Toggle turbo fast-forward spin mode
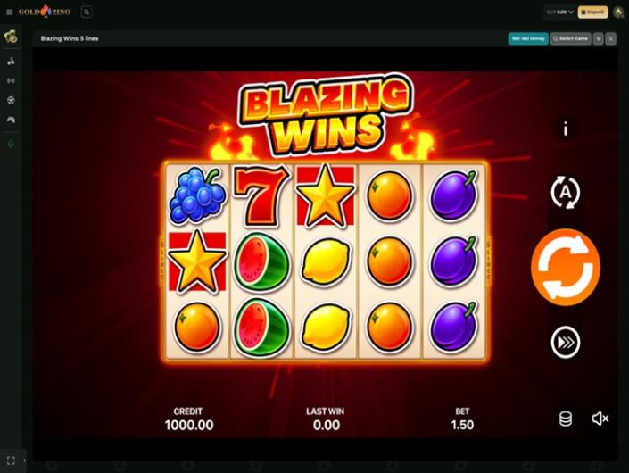 pyautogui.click(x=566, y=342)
